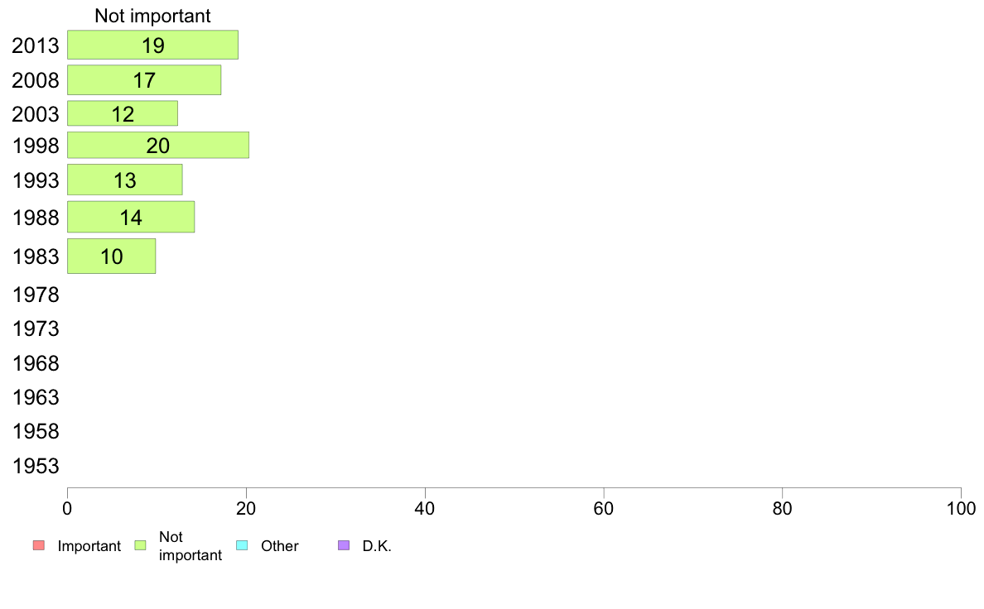Click the green Not important legend swatch
The height and width of the screenshot is (609, 984).
141,545
